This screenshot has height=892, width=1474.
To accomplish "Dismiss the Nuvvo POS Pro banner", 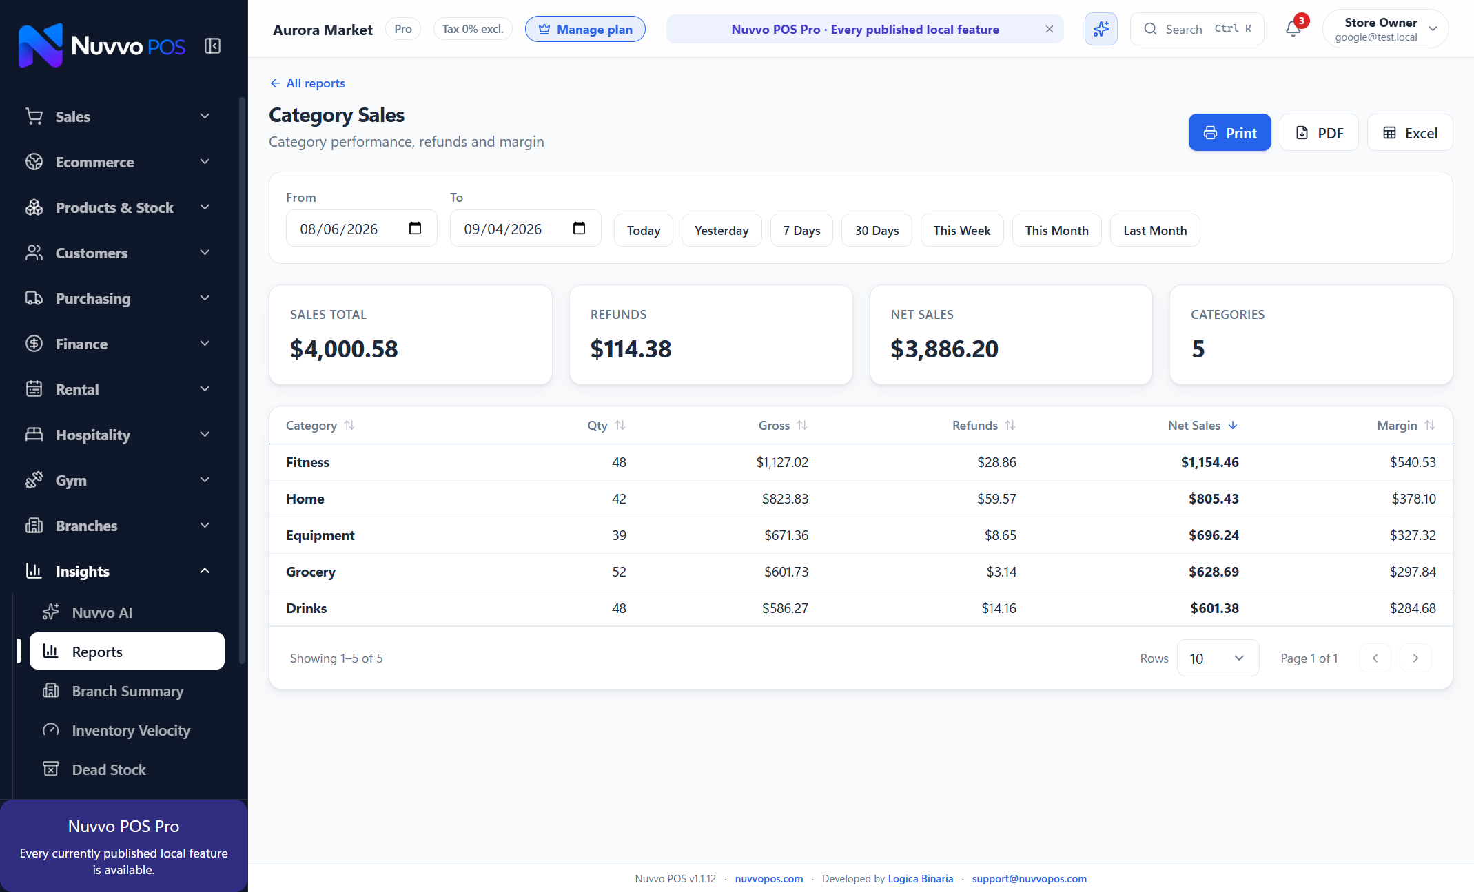I will click(1049, 29).
